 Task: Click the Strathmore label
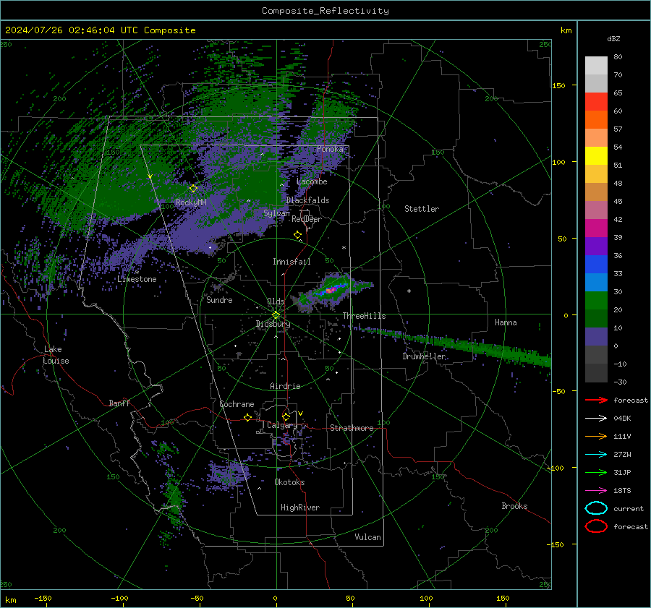[x=352, y=428]
